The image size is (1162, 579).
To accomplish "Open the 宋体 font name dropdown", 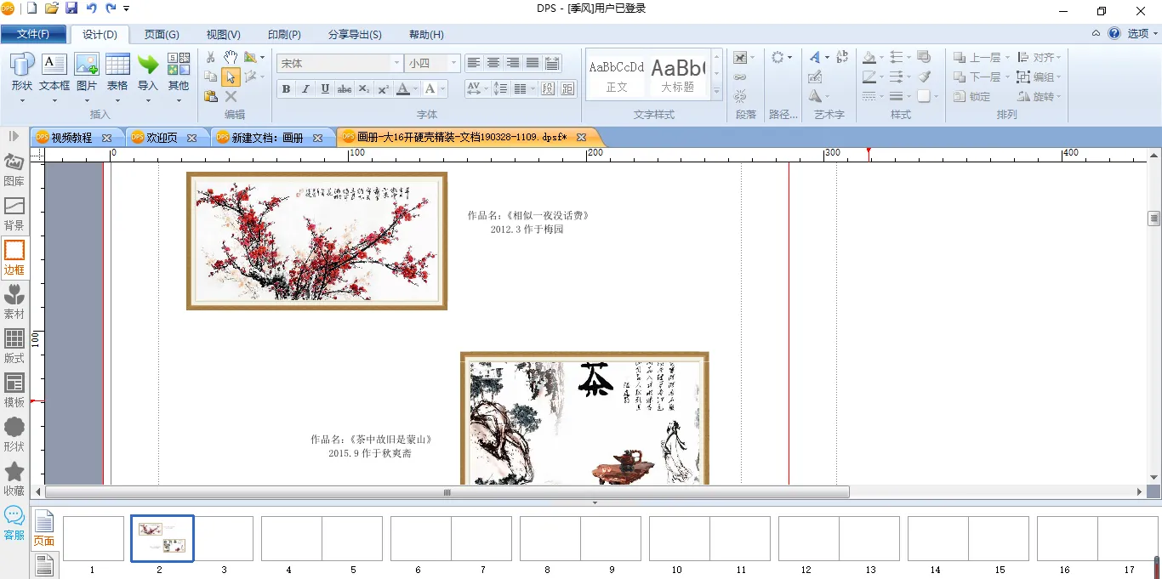I will (x=396, y=64).
